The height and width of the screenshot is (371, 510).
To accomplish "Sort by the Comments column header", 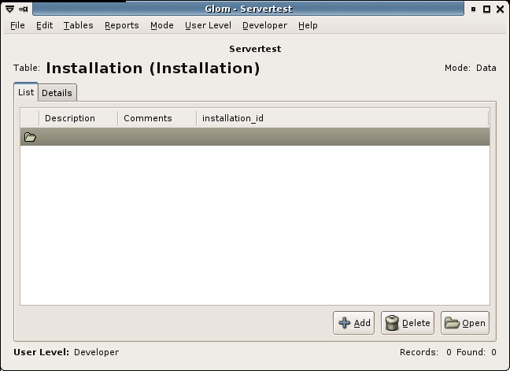I will tap(157, 118).
